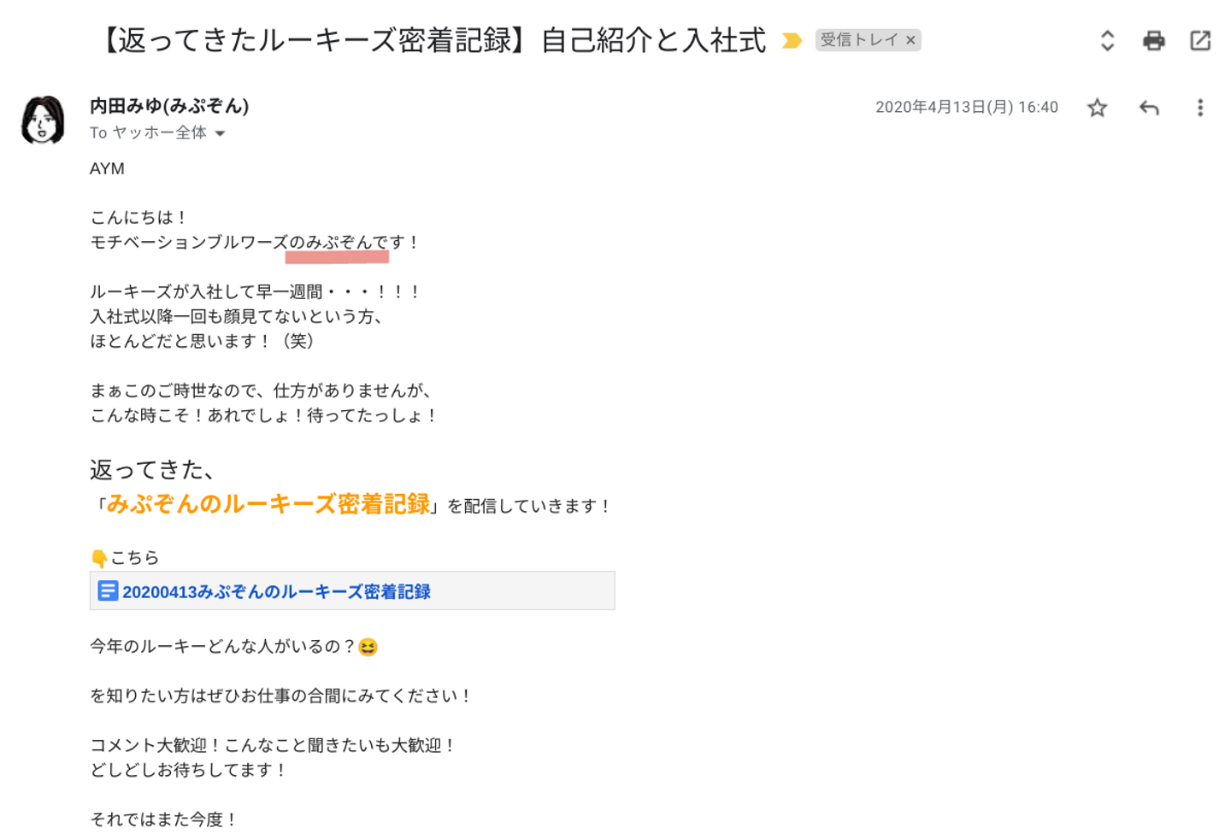Viewport: 1231px width, 834px height.
Task: Click the To ヤッホー全体 recipient text
Action: 148,133
